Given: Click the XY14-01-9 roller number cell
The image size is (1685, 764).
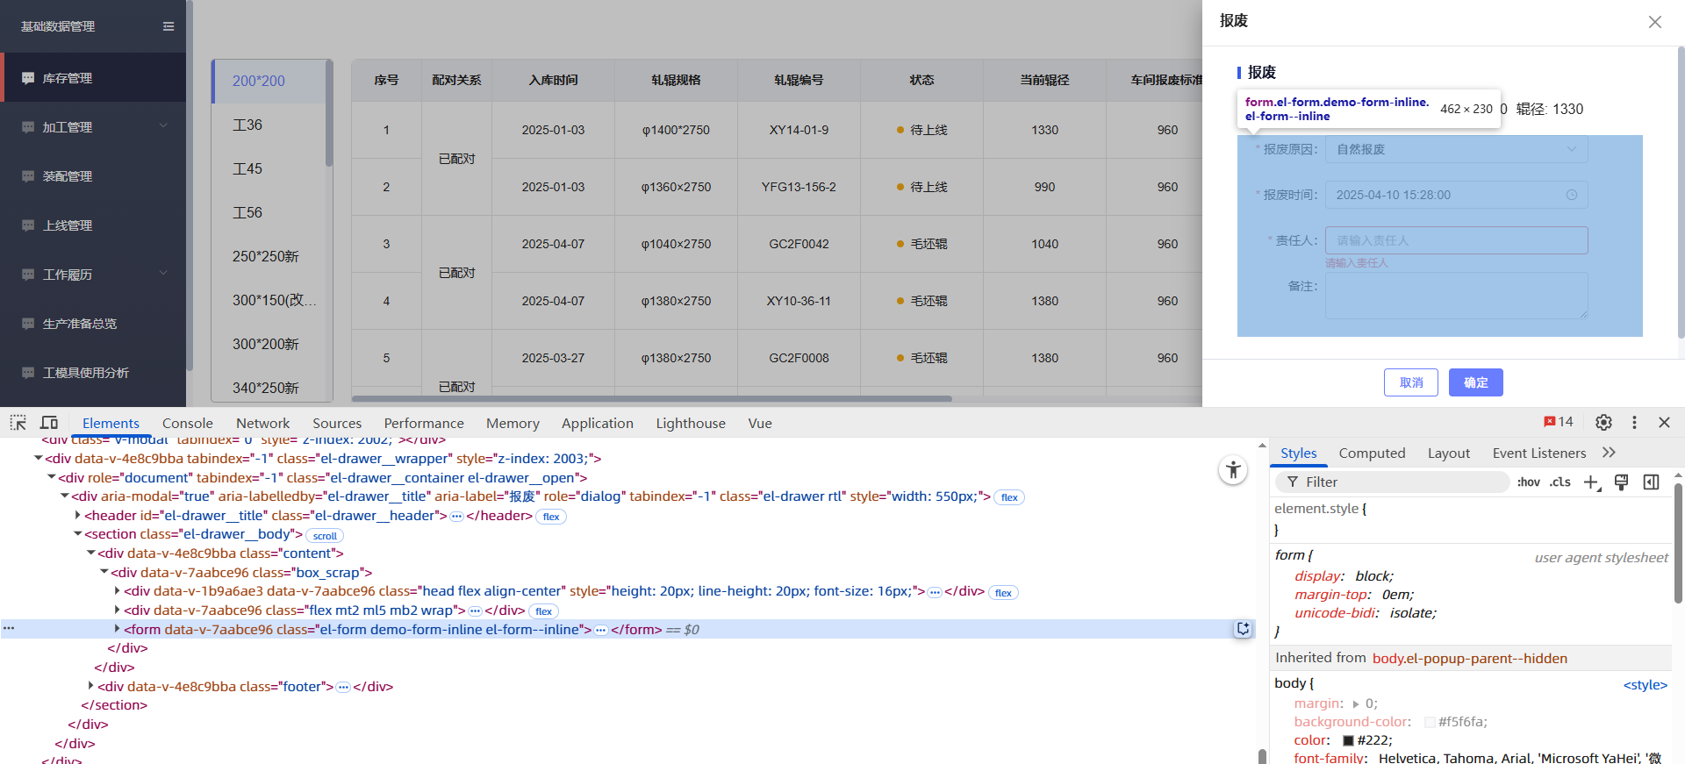Looking at the screenshot, I should coord(799,130).
